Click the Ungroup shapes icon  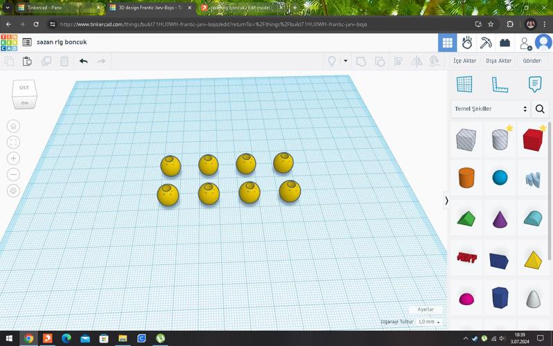pyautogui.click(x=379, y=62)
